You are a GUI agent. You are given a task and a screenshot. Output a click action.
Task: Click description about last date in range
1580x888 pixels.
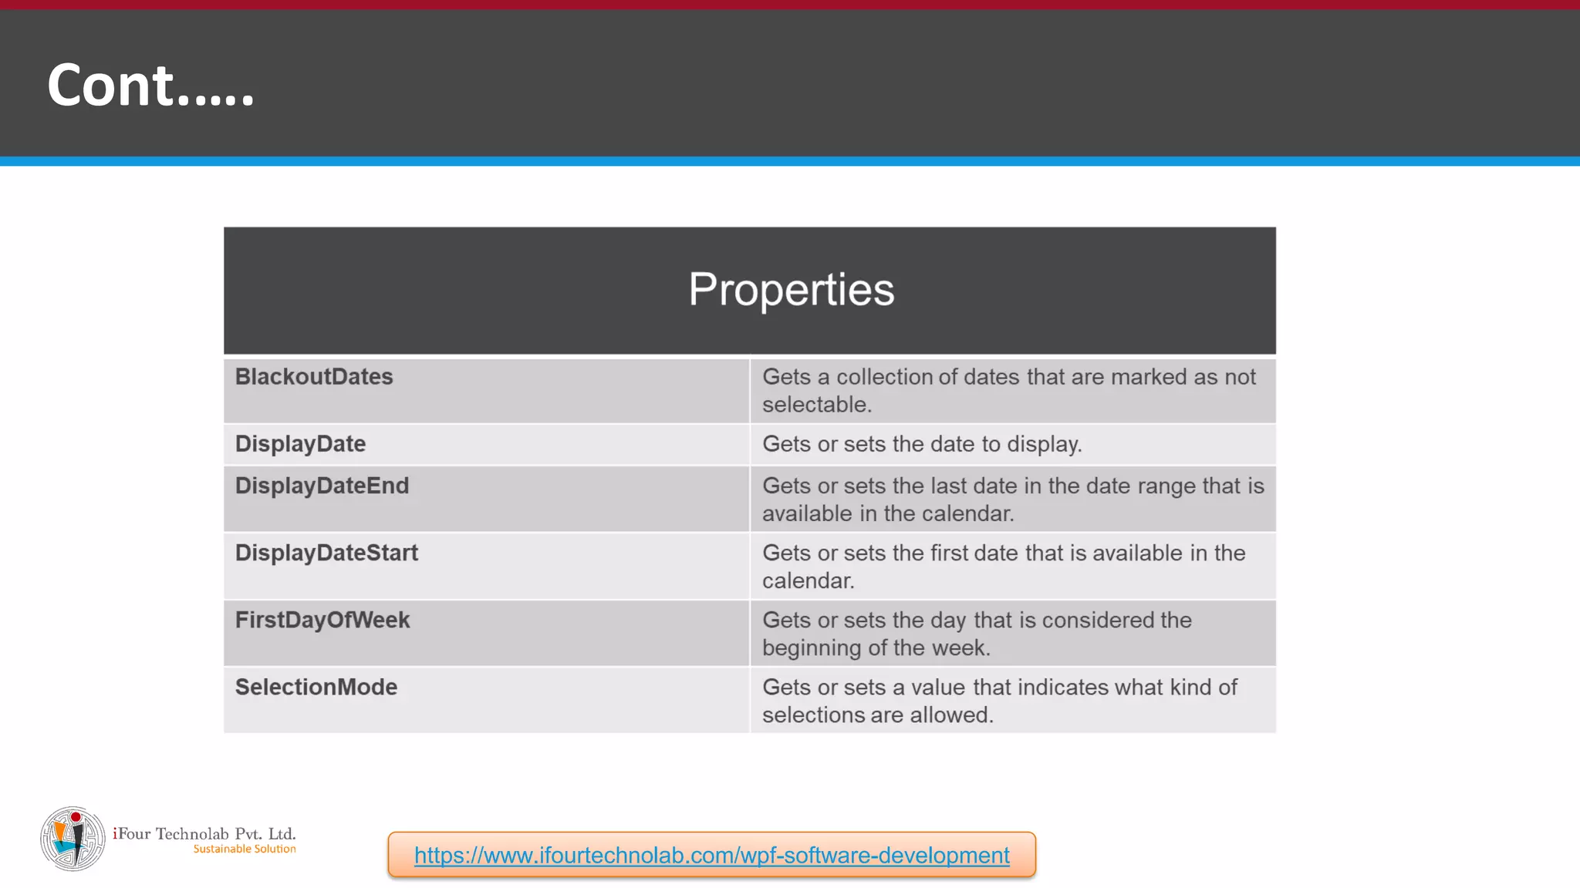1013,499
